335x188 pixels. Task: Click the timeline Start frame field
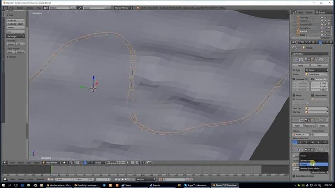click(x=65, y=179)
